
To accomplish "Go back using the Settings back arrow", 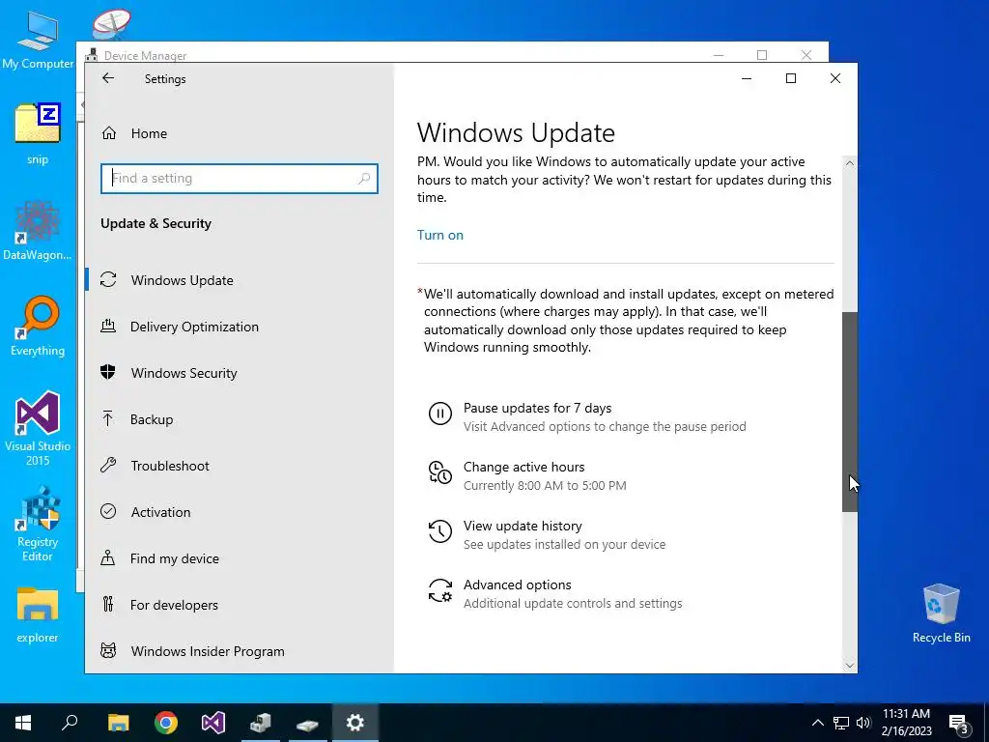I will pyautogui.click(x=108, y=78).
